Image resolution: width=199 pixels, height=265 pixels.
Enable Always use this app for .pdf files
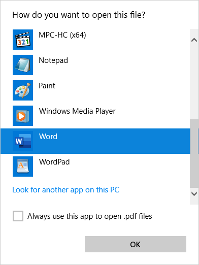tap(18, 216)
